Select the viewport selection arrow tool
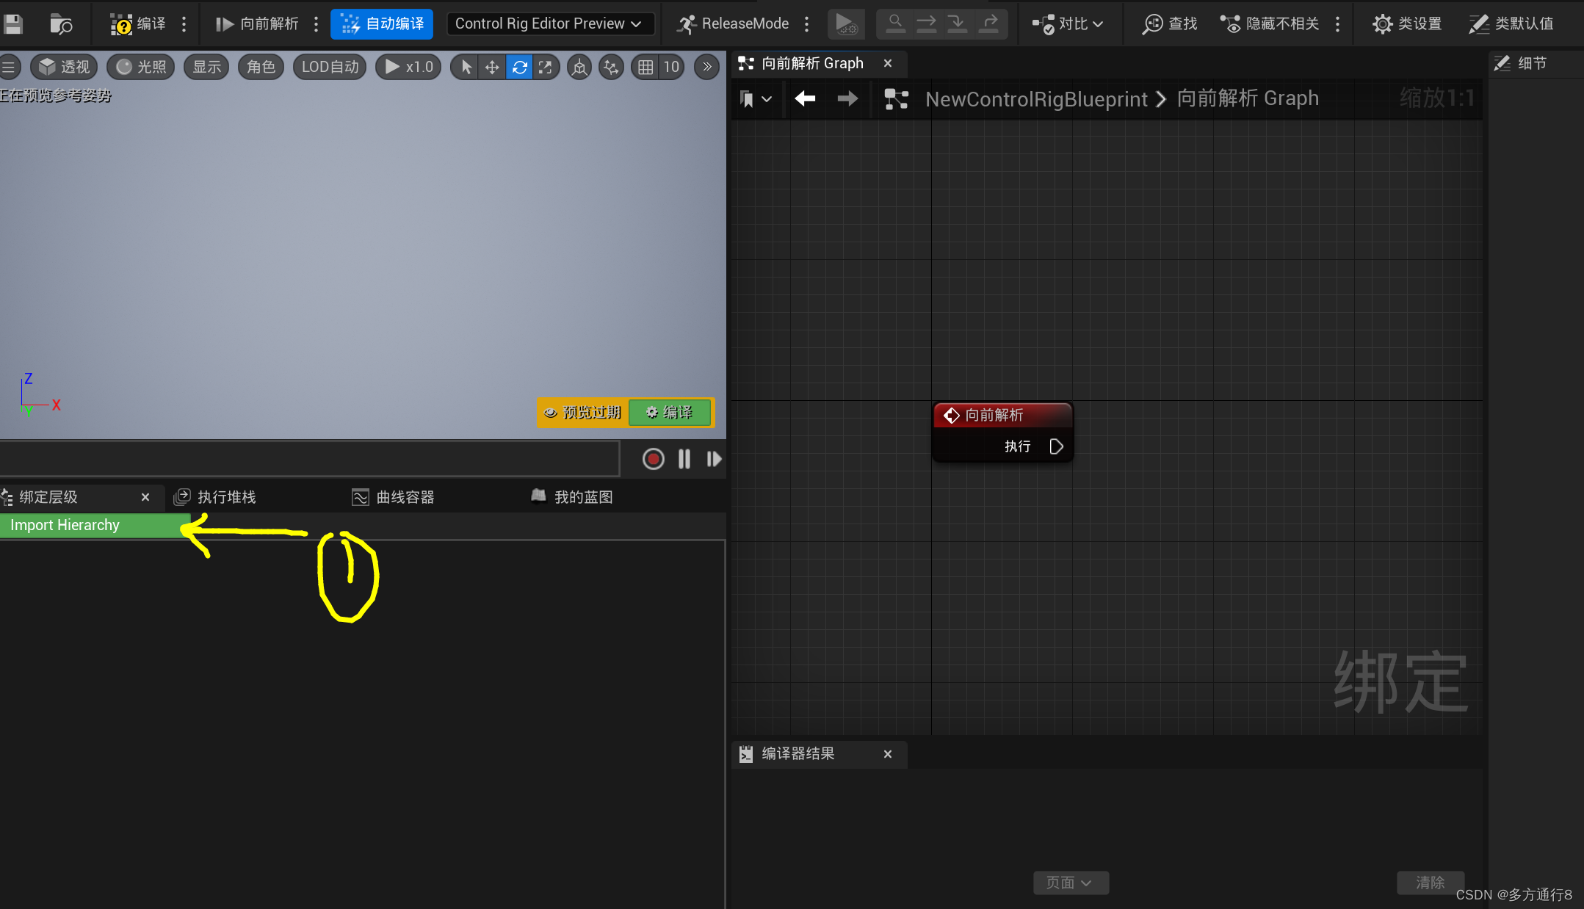Viewport: 1584px width, 909px height. click(x=463, y=66)
